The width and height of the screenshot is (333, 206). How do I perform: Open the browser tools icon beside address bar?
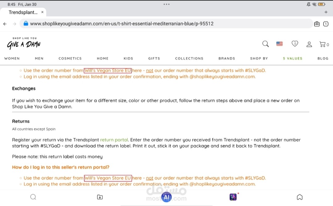click(317, 23)
